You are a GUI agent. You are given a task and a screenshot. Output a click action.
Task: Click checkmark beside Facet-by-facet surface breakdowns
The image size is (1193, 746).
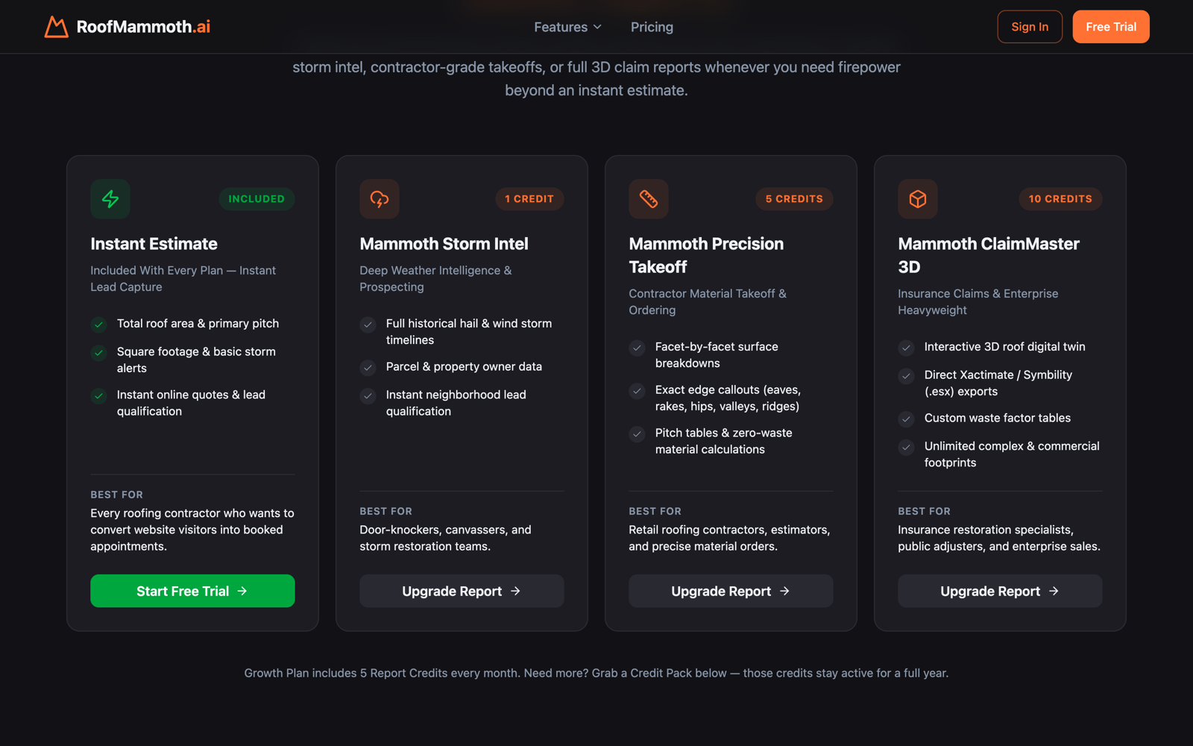point(638,348)
